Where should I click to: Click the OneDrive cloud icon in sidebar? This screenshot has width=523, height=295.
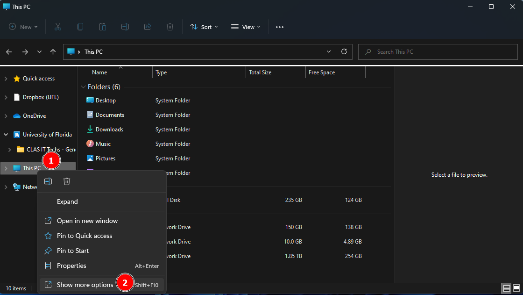pos(17,116)
